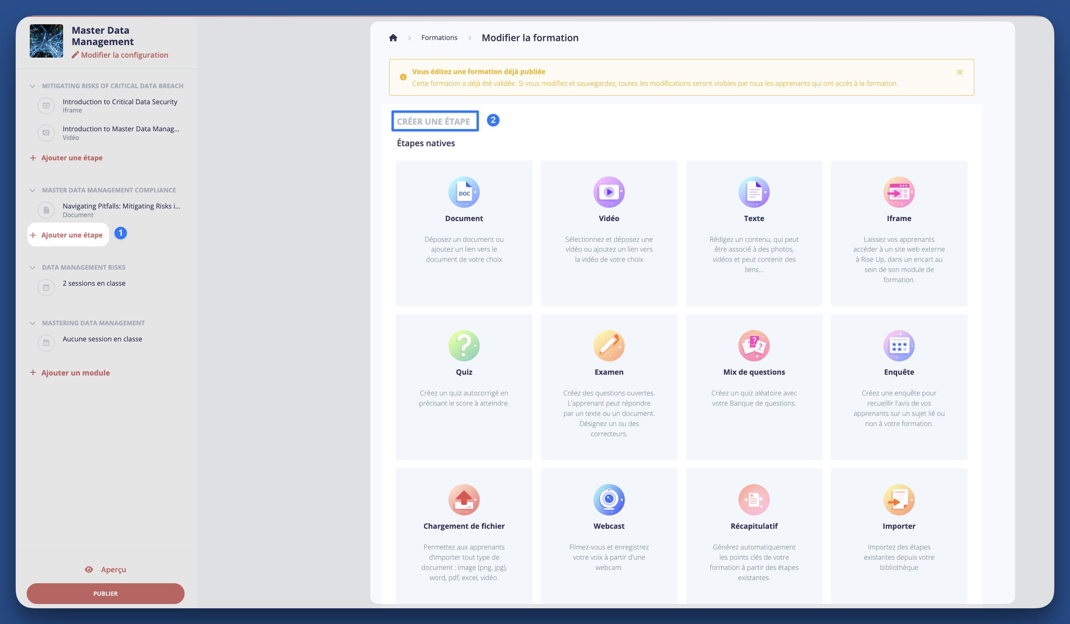
Task: Pick the Webcast webcam icon
Action: click(x=608, y=500)
